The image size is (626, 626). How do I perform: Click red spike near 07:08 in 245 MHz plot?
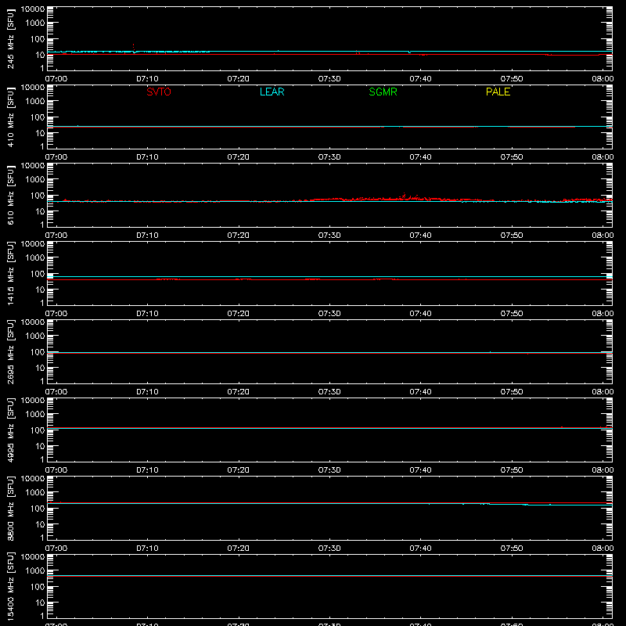(x=133, y=47)
